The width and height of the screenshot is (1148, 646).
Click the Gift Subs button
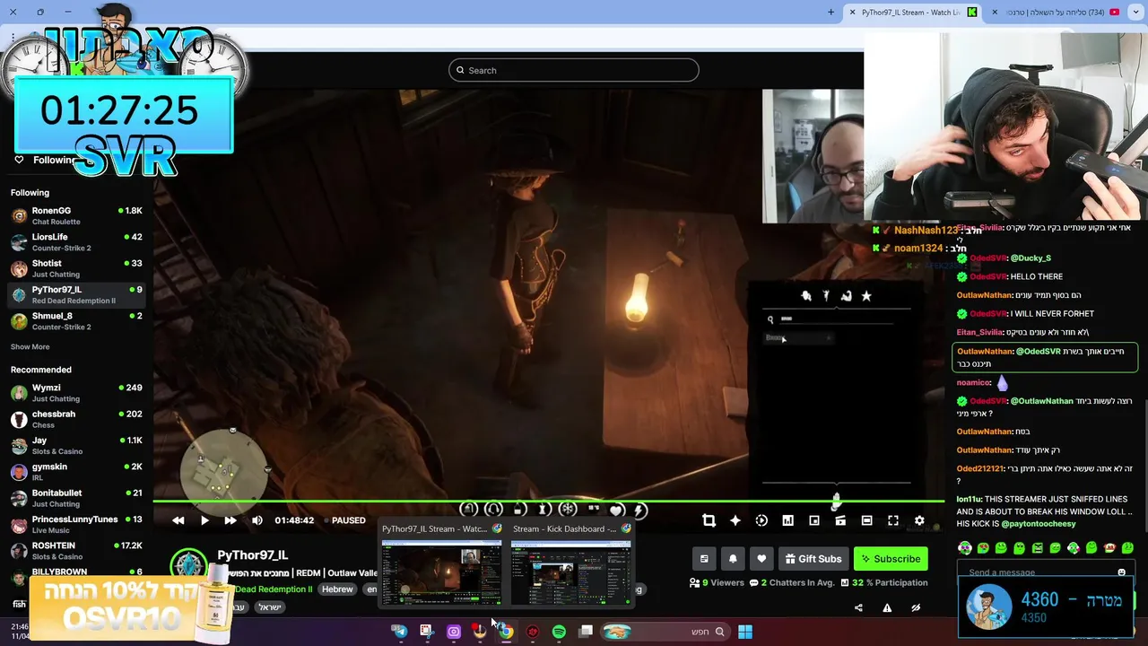(x=813, y=559)
